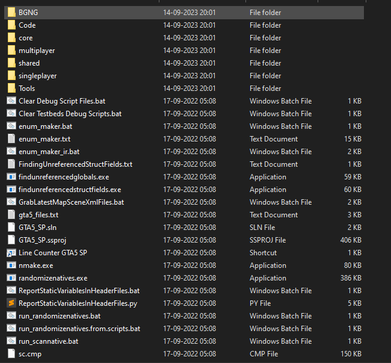Image resolution: width=391 pixels, height=363 pixels.
Task: Click the Code folder icon
Action: pyautogui.click(x=11, y=25)
